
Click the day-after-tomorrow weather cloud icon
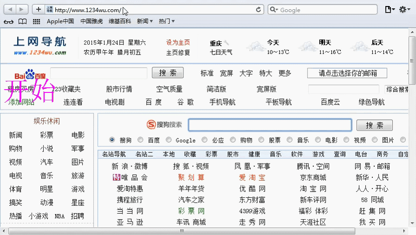click(x=359, y=47)
